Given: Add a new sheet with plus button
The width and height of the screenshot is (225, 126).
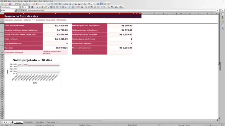Looking at the screenshot, I should [x=12, y=122].
